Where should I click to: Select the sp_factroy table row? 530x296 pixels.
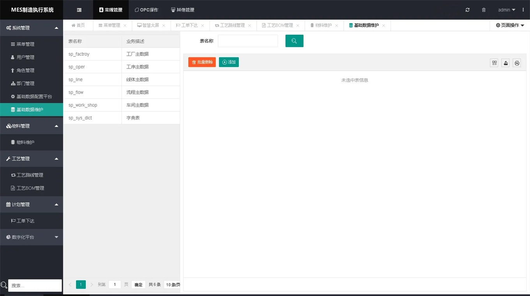[122, 54]
